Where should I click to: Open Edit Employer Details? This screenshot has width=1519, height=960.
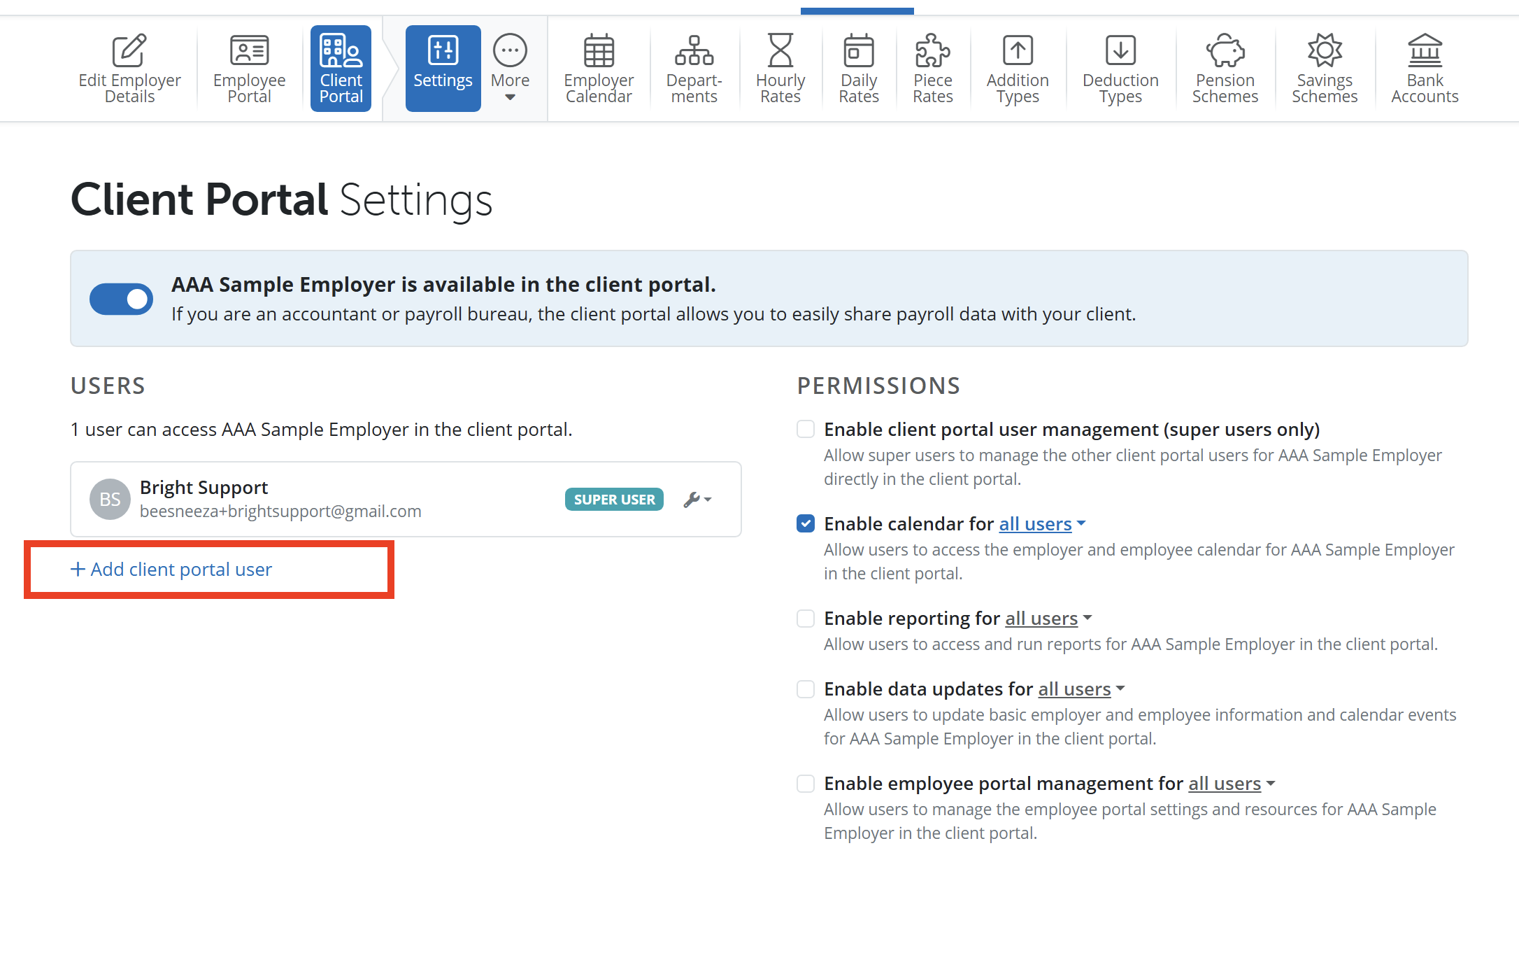pos(129,69)
